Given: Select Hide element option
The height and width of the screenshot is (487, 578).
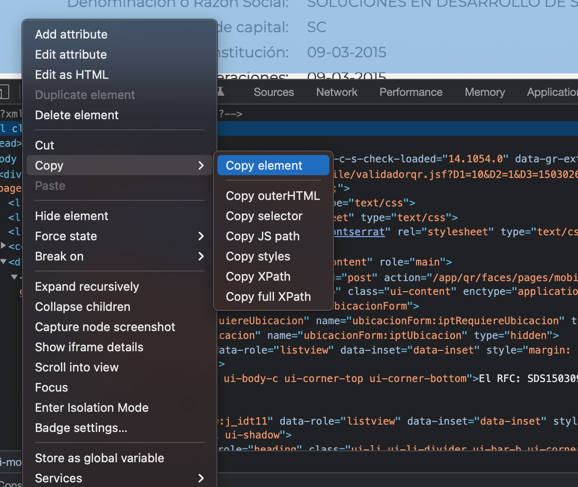Looking at the screenshot, I should (119, 216).
